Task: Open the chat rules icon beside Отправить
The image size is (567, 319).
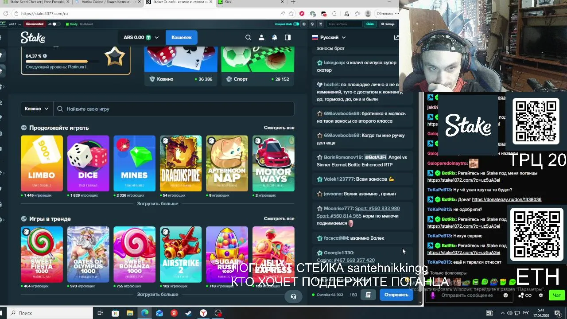Action: pos(368,295)
